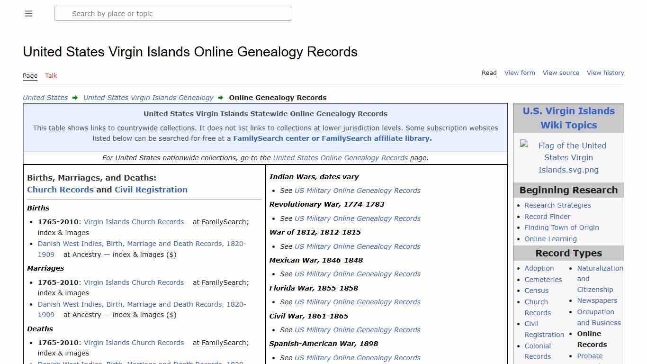Open the Record Finder link
Image resolution: width=647 pixels, height=364 pixels.
(x=547, y=216)
